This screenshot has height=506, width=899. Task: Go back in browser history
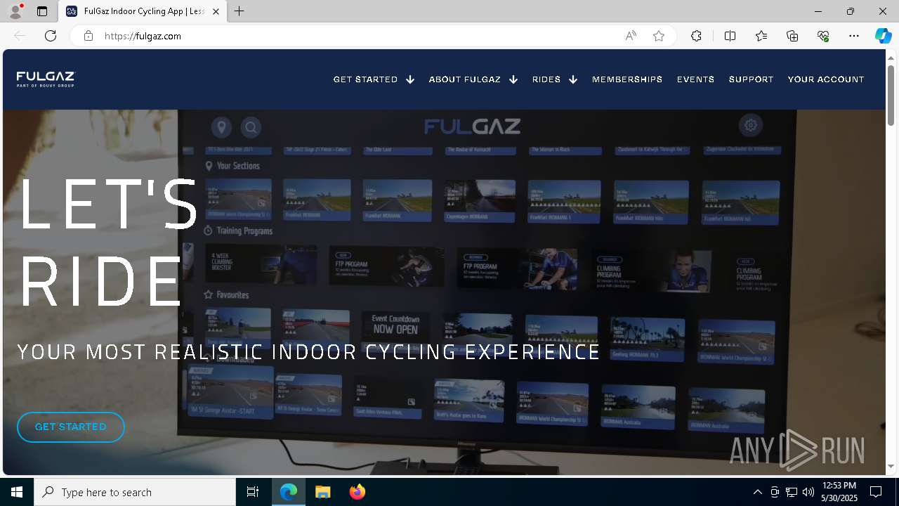pyautogui.click(x=20, y=36)
